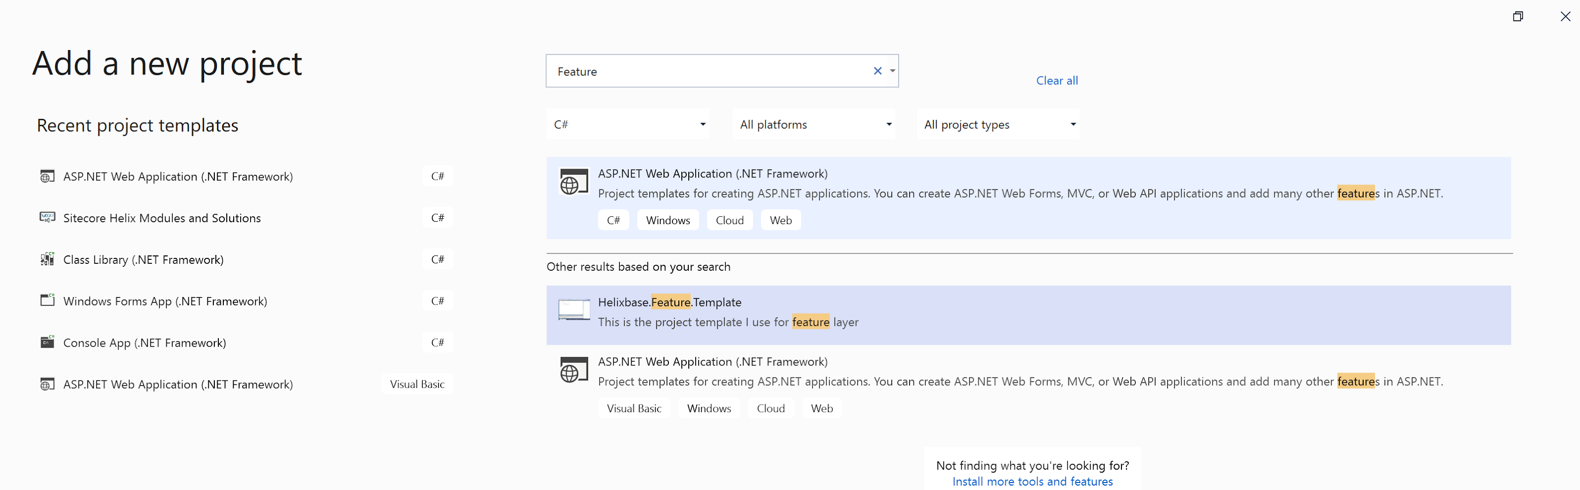Click the Helixbase.Feature.Template result icon
This screenshot has width=1580, height=490.
point(574,309)
